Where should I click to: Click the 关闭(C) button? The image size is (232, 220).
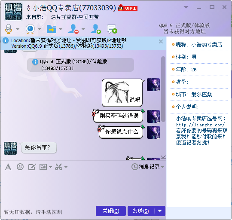(111, 211)
